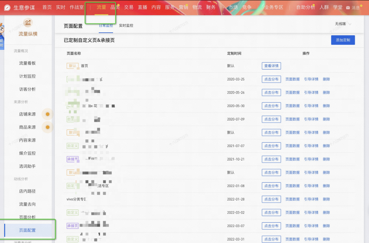The height and width of the screenshot is (243, 369).
Task: Click the 定制时间 column header
Action: pos(234,53)
